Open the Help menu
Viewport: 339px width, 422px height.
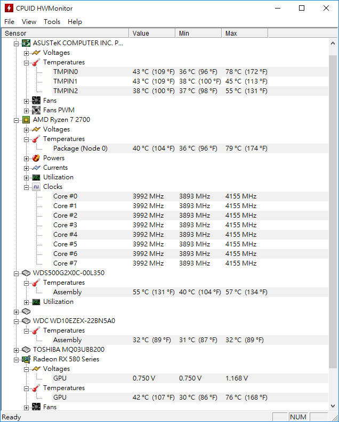click(75, 21)
